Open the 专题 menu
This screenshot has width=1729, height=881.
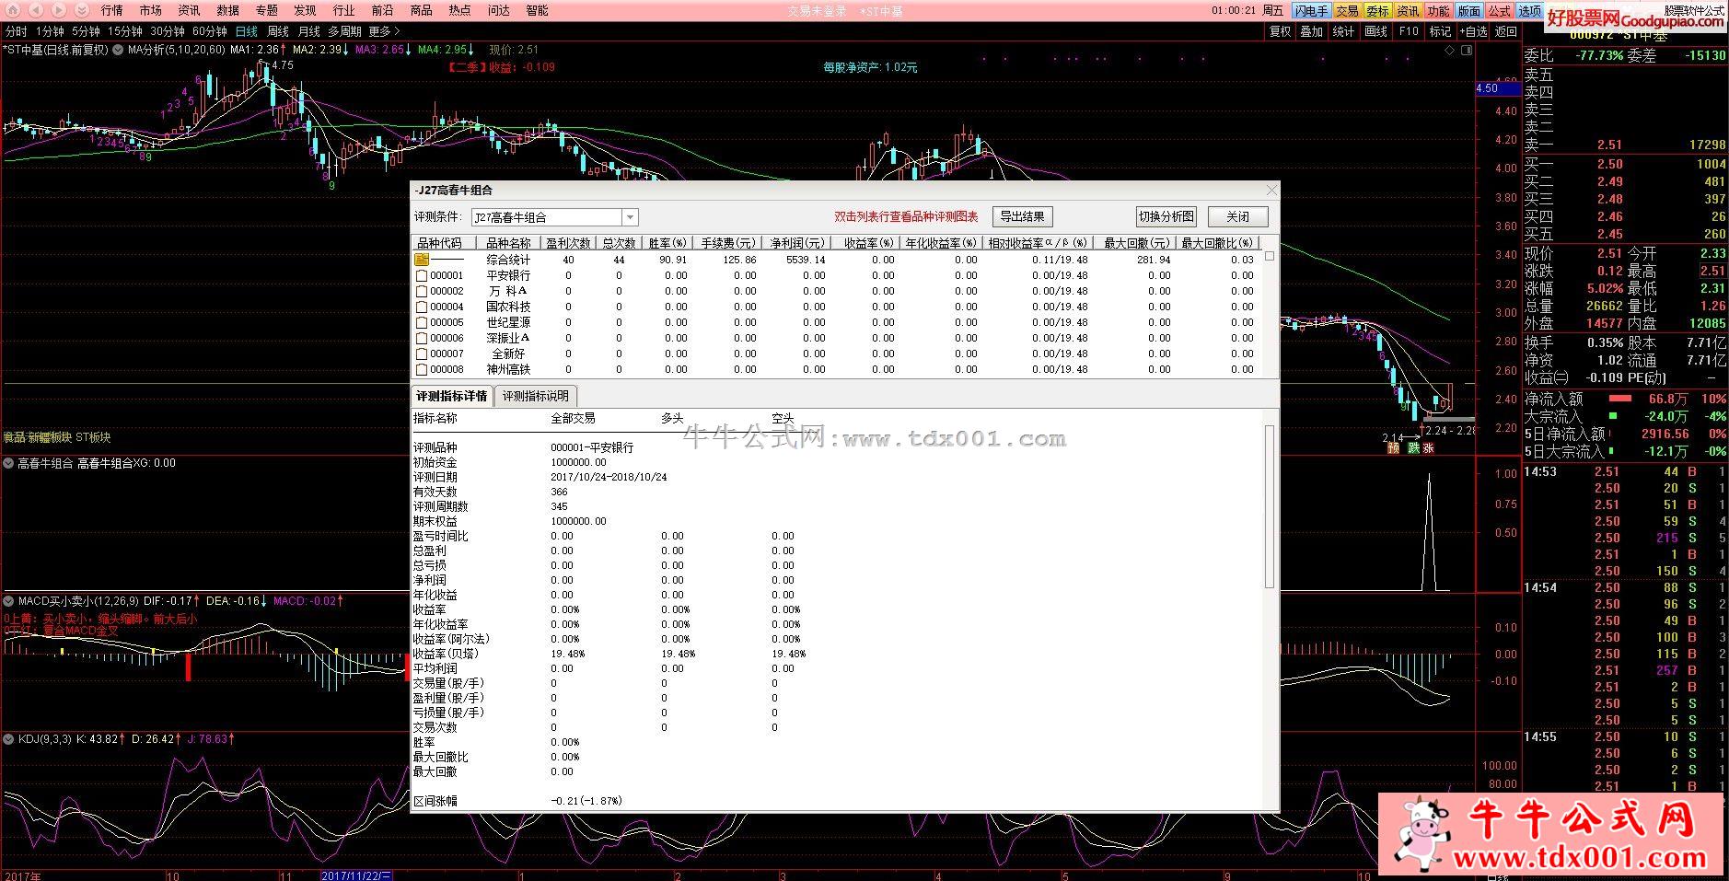point(266,10)
